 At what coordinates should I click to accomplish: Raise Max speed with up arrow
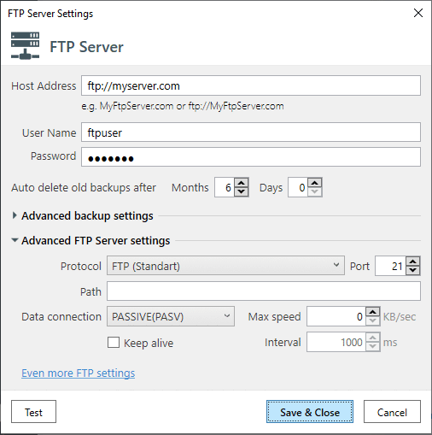coord(373,312)
